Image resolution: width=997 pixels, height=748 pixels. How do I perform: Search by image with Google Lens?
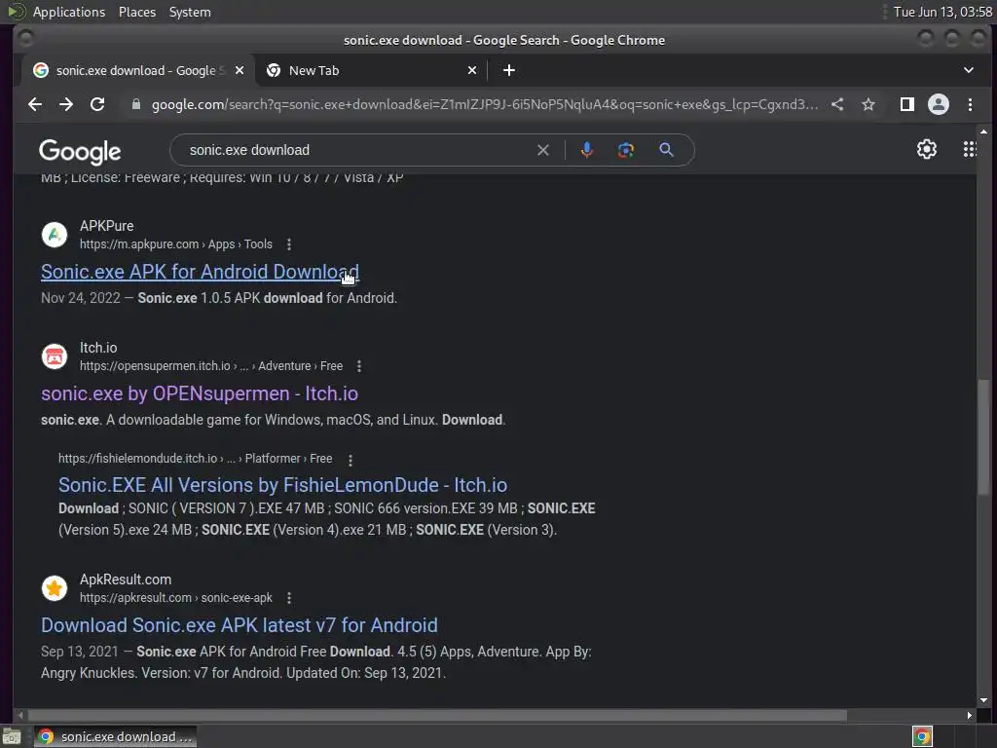pos(626,150)
